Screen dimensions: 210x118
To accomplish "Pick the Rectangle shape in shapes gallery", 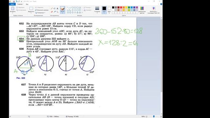I will coord(75,8).
